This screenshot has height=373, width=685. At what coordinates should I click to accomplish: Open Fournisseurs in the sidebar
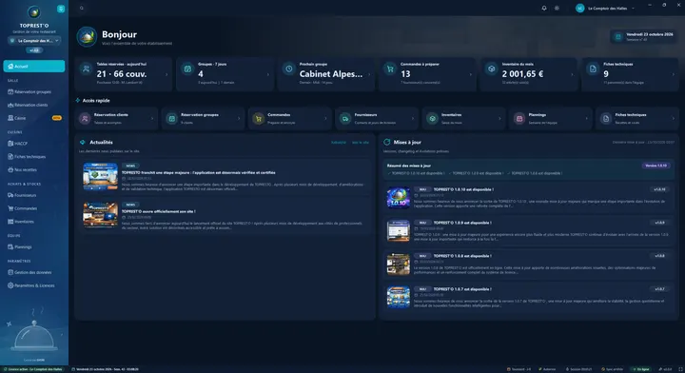click(34, 195)
